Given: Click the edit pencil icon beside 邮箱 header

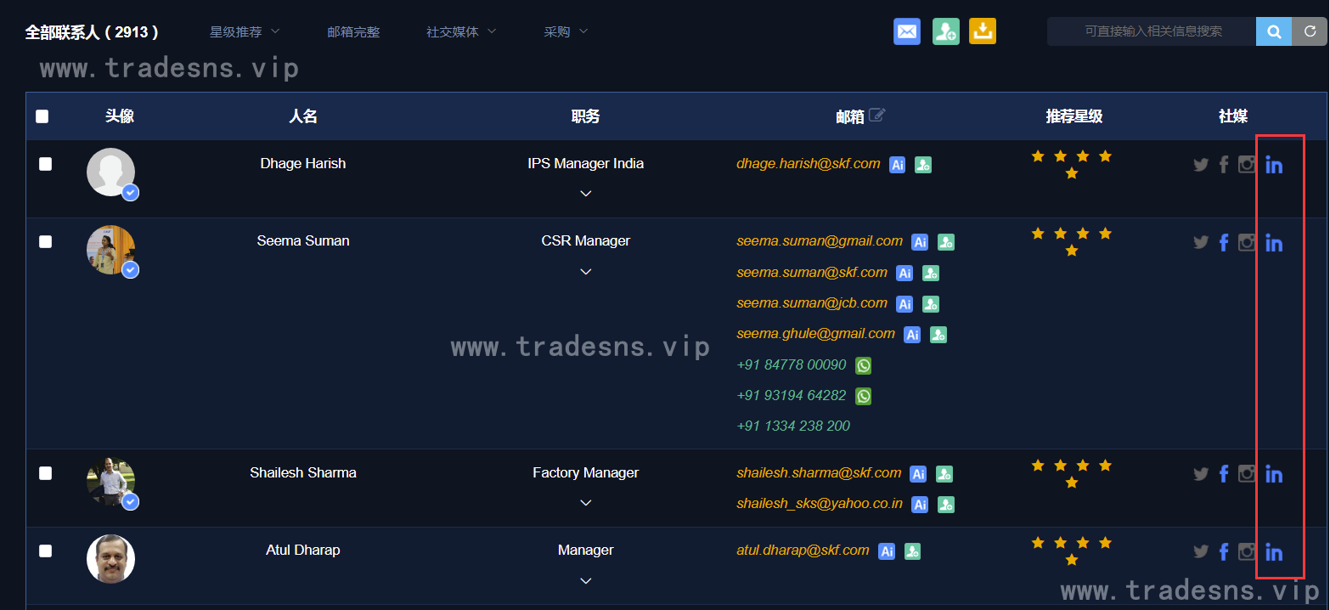Looking at the screenshot, I should point(877,116).
